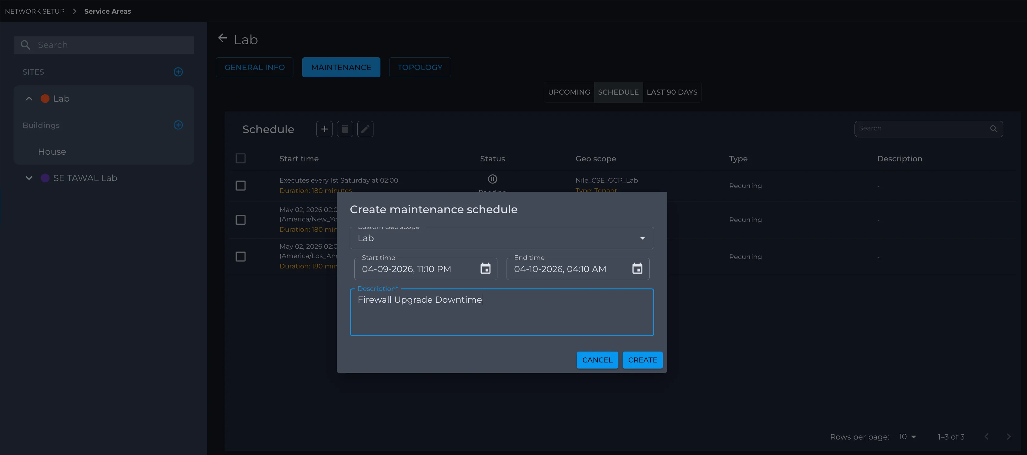The image size is (1027, 455).
Task: Click NETWORK SETUP breadcrumb
Action: pyautogui.click(x=35, y=11)
